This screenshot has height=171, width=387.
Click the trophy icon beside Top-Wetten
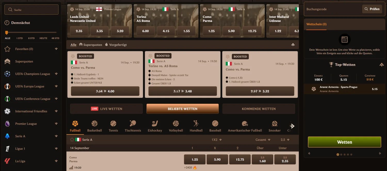coord(331,65)
